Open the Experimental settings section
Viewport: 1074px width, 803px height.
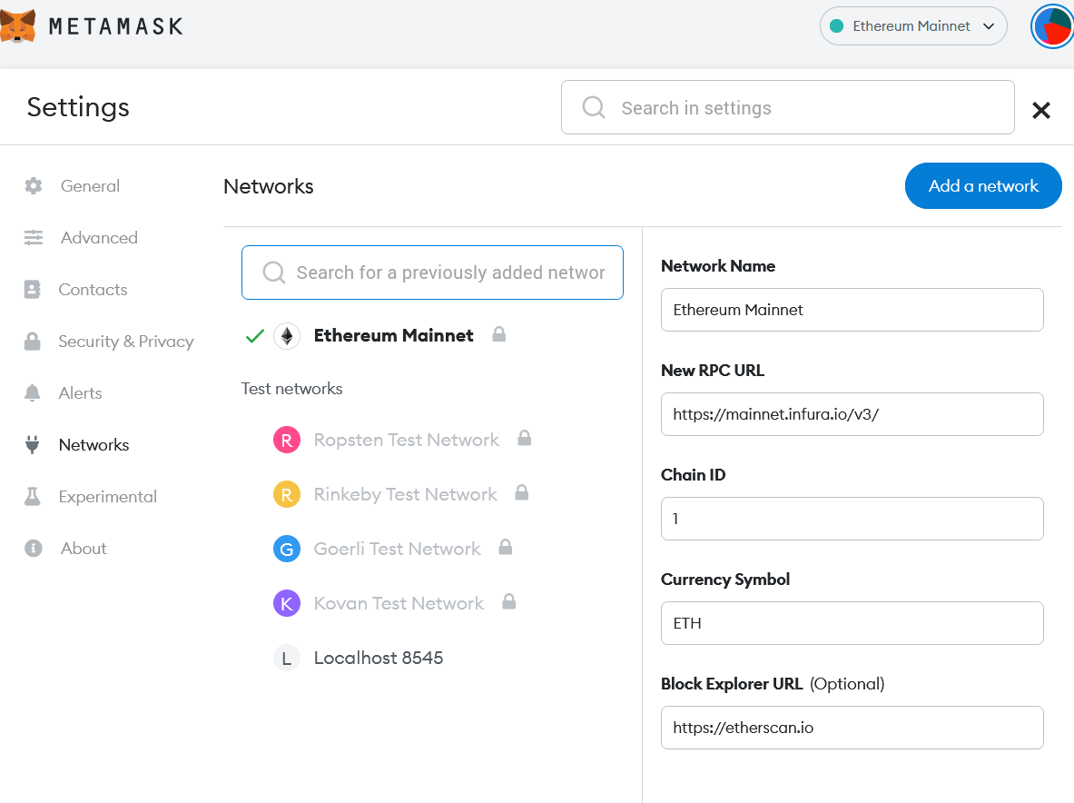[x=107, y=497]
